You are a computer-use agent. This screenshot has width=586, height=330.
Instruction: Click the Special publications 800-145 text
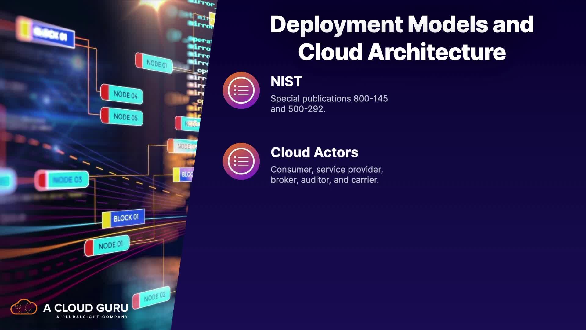coord(329,99)
